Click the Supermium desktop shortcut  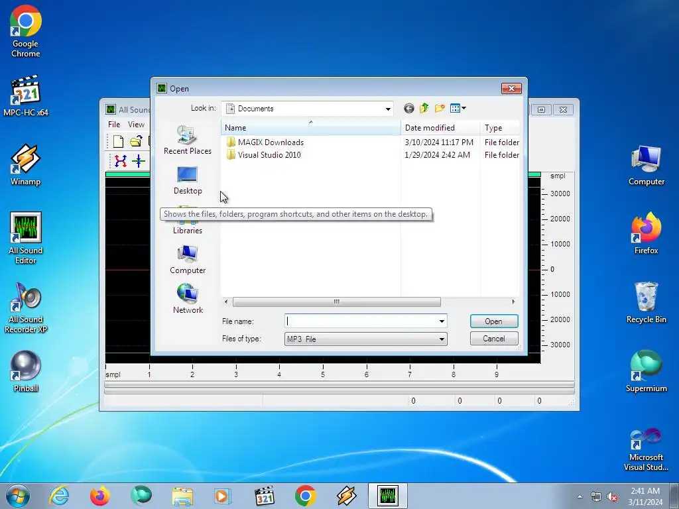pos(646,371)
